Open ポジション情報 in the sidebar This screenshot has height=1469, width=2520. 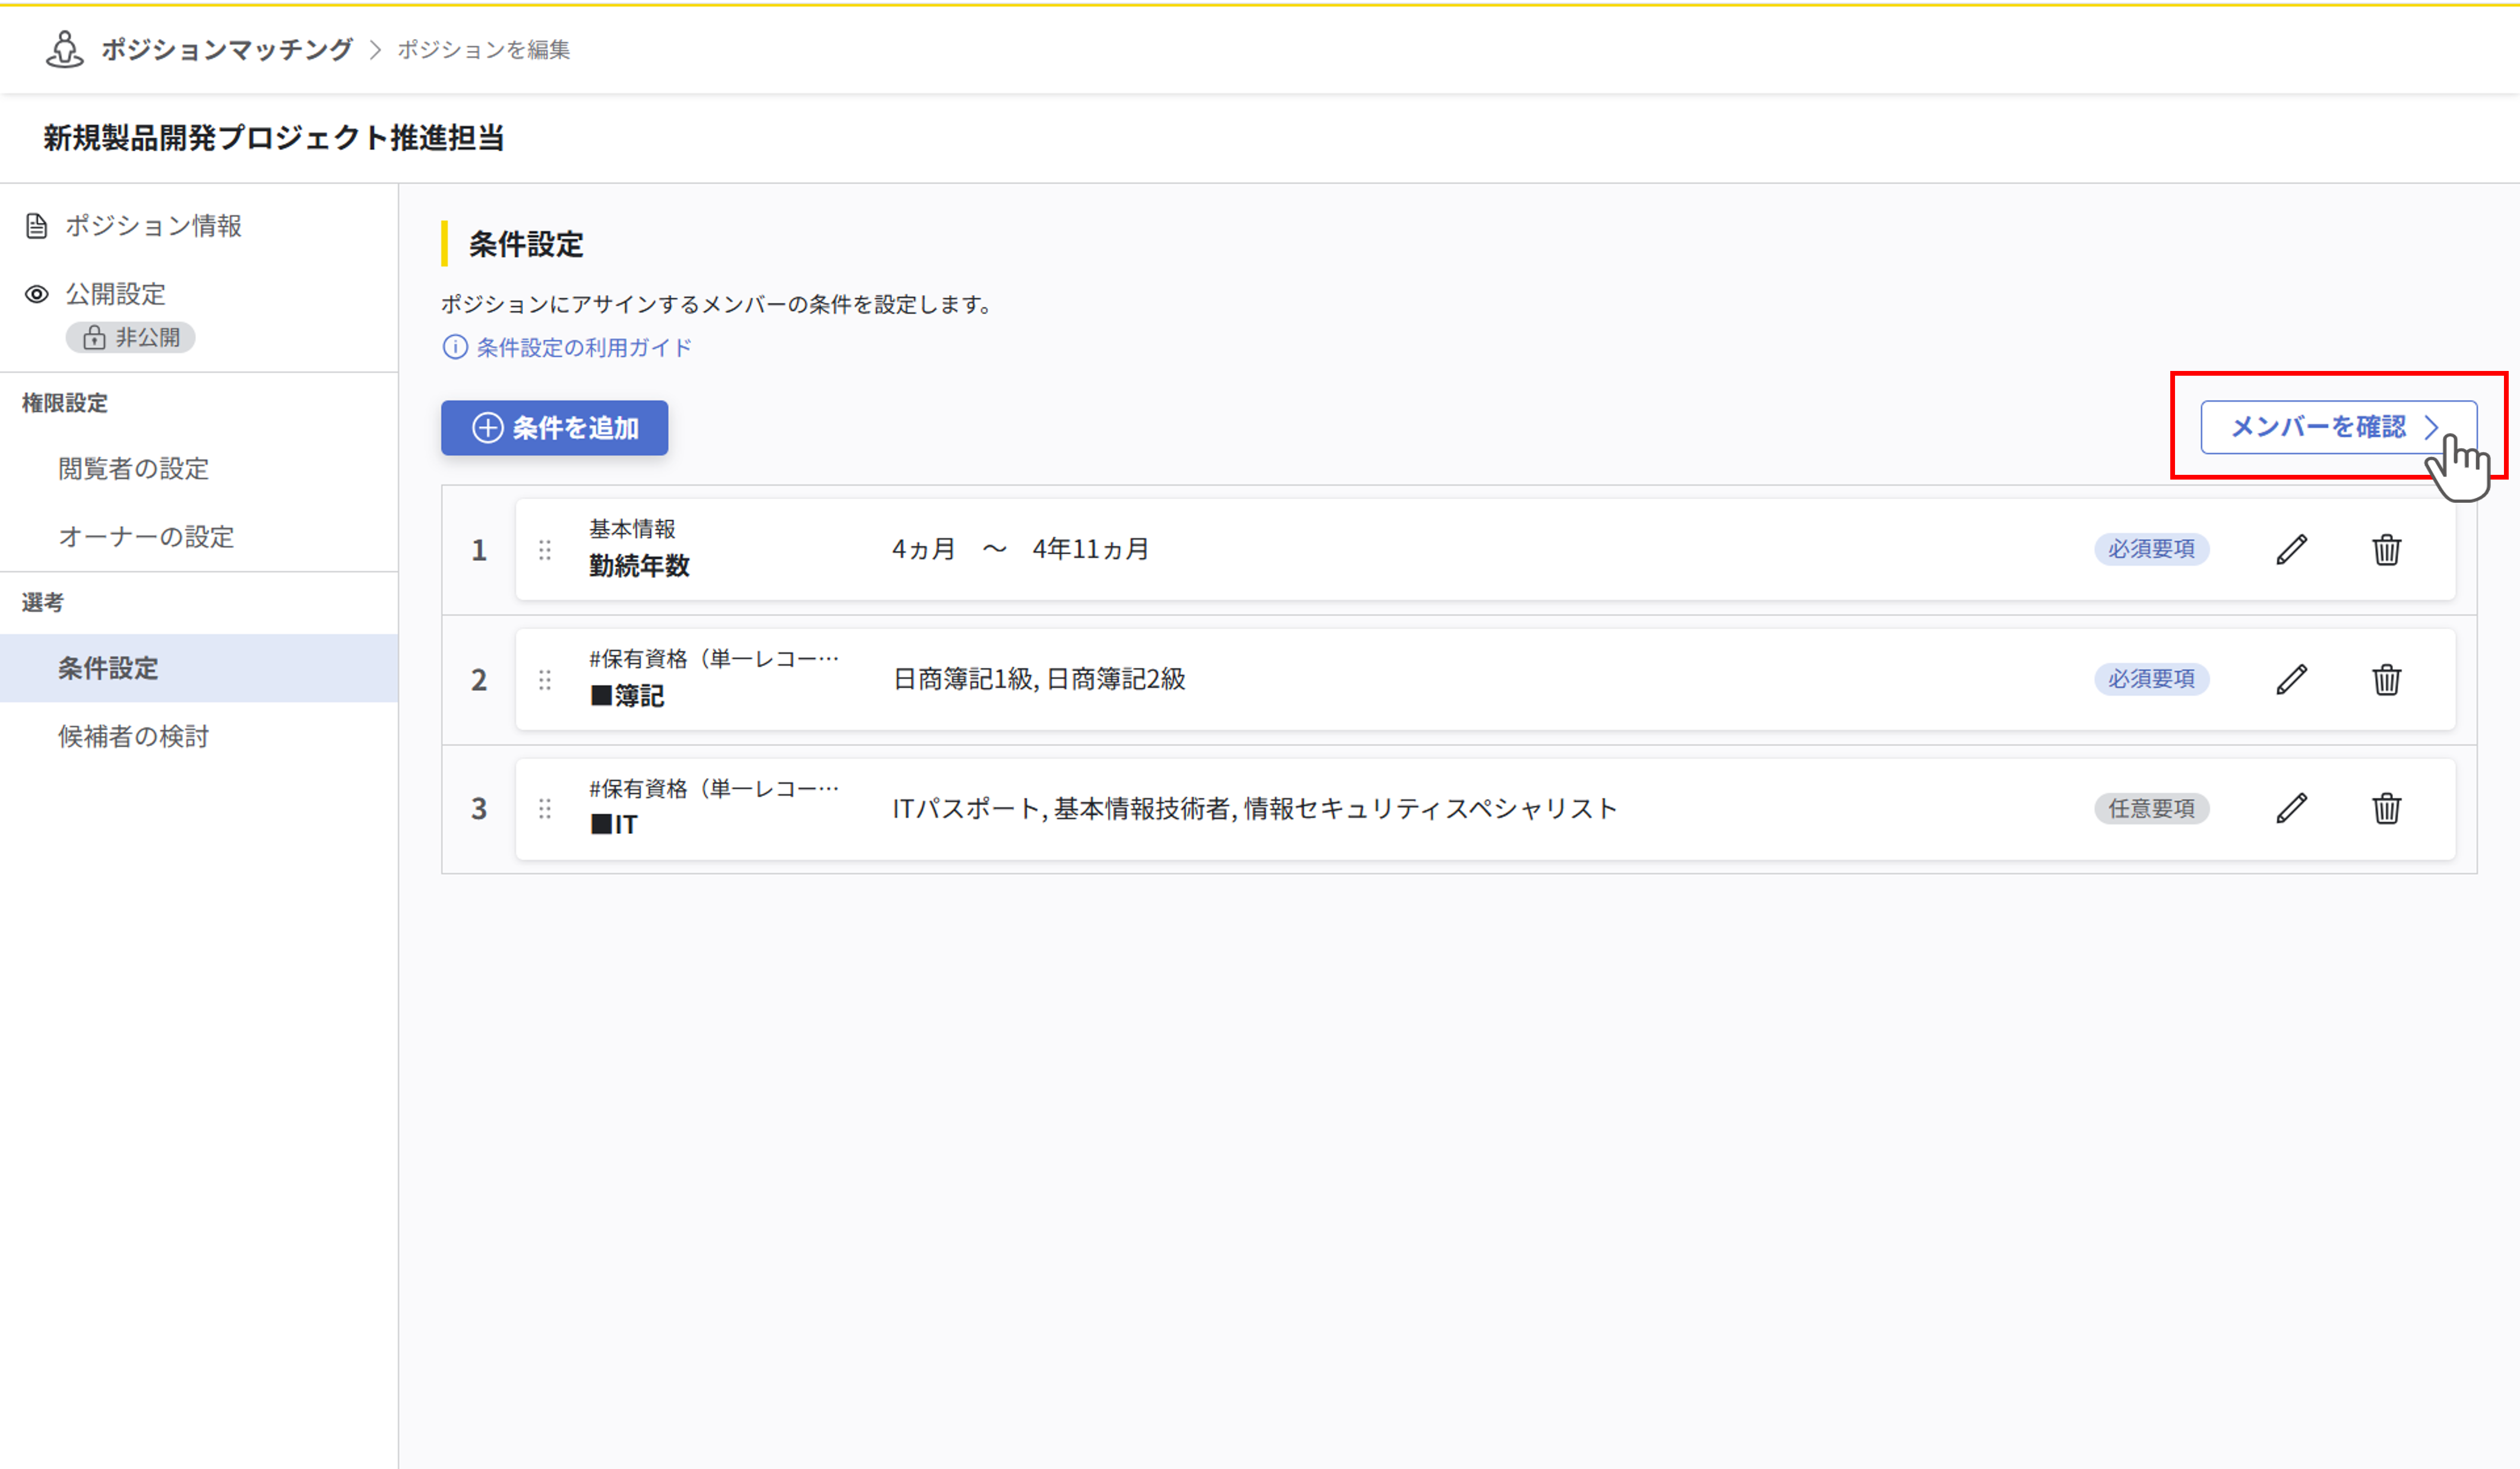pos(153,226)
